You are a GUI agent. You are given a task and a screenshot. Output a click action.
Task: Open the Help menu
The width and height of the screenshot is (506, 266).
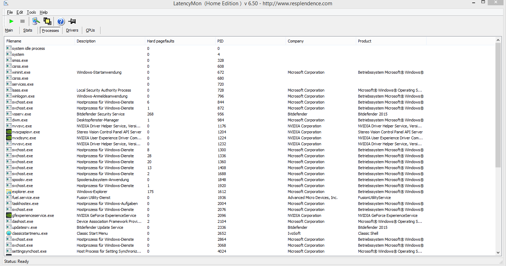pyautogui.click(x=44, y=12)
